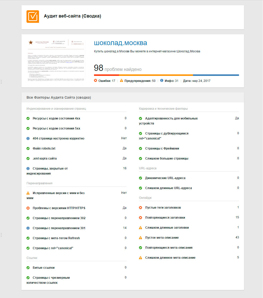This screenshot has width=263, height=298.
Task: Click green check for Динамические URL-адреса
Action: pos(140,178)
